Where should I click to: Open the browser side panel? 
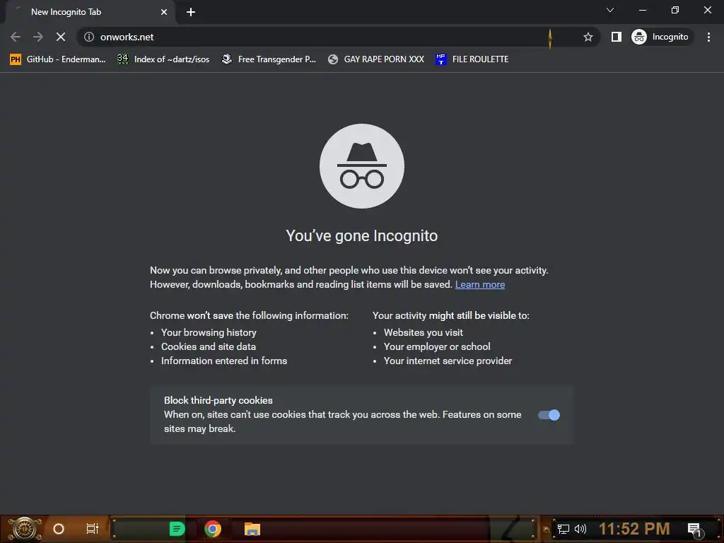pyautogui.click(x=617, y=37)
